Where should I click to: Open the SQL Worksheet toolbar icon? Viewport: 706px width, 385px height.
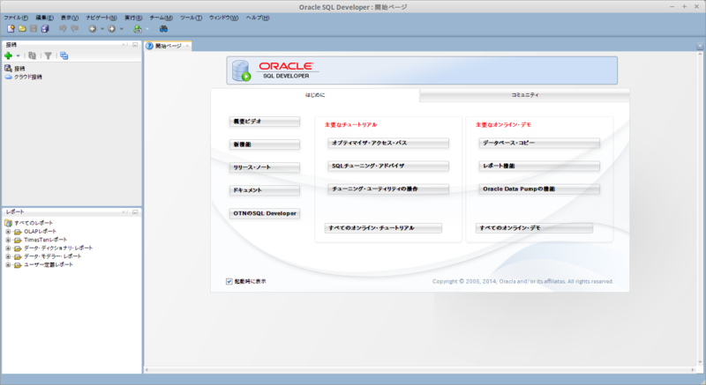(x=138, y=29)
